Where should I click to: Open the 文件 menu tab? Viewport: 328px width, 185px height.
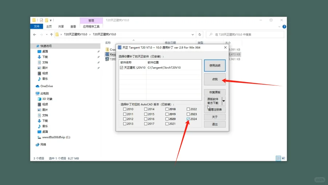37,27
